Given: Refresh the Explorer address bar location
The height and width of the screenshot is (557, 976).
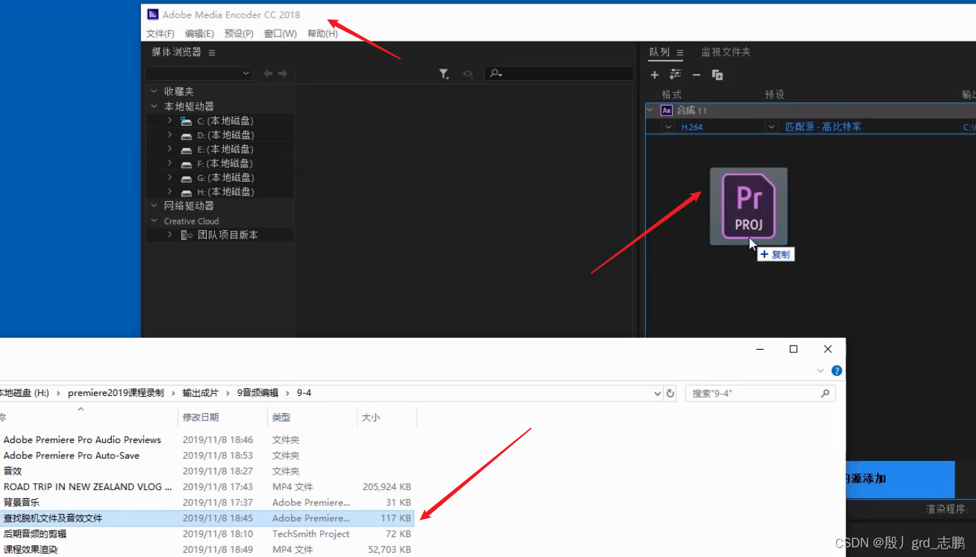Looking at the screenshot, I should [670, 393].
